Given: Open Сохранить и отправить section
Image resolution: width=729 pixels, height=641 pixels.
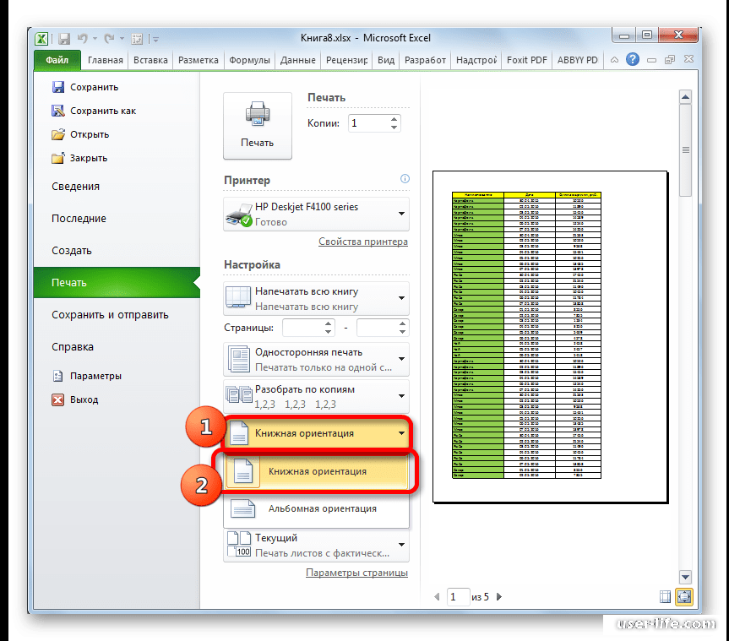Looking at the screenshot, I should click(x=110, y=315).
